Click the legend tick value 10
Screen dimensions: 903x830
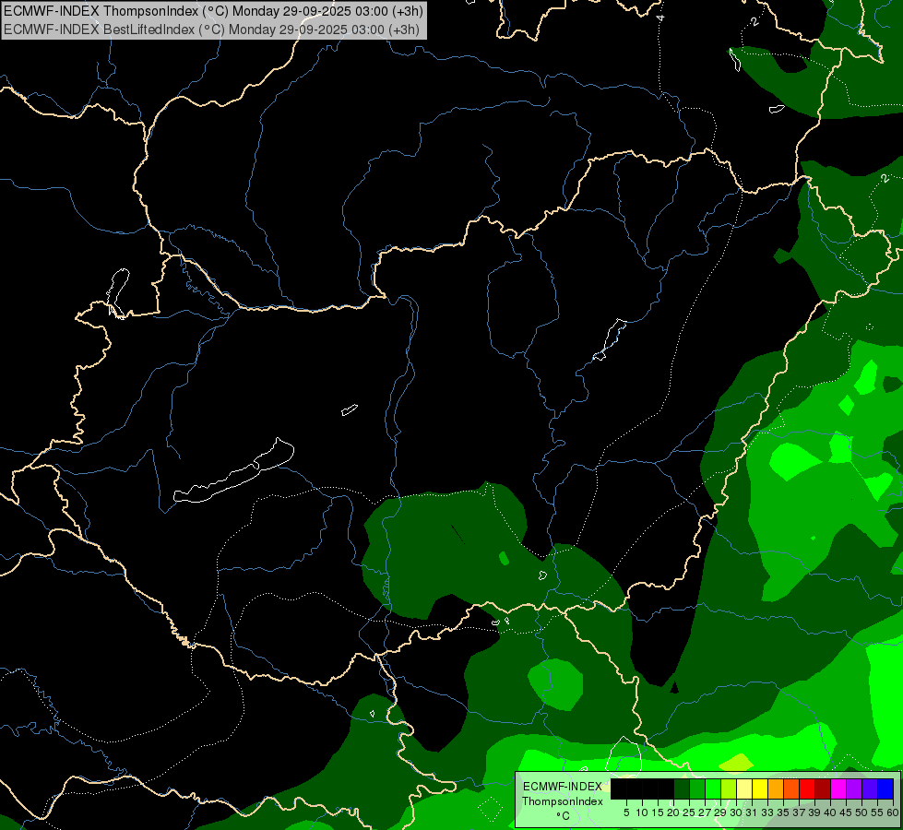pyautogui.click(x=642, y=812)
